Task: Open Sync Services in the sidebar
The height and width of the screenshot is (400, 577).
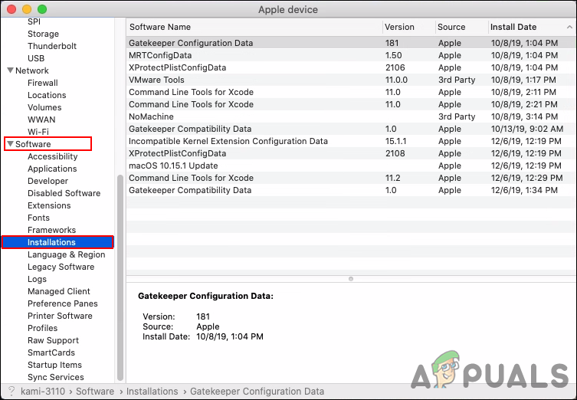Action: [56, 377]
